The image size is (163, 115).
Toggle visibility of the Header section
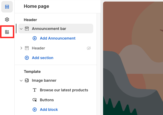point(89,48)
